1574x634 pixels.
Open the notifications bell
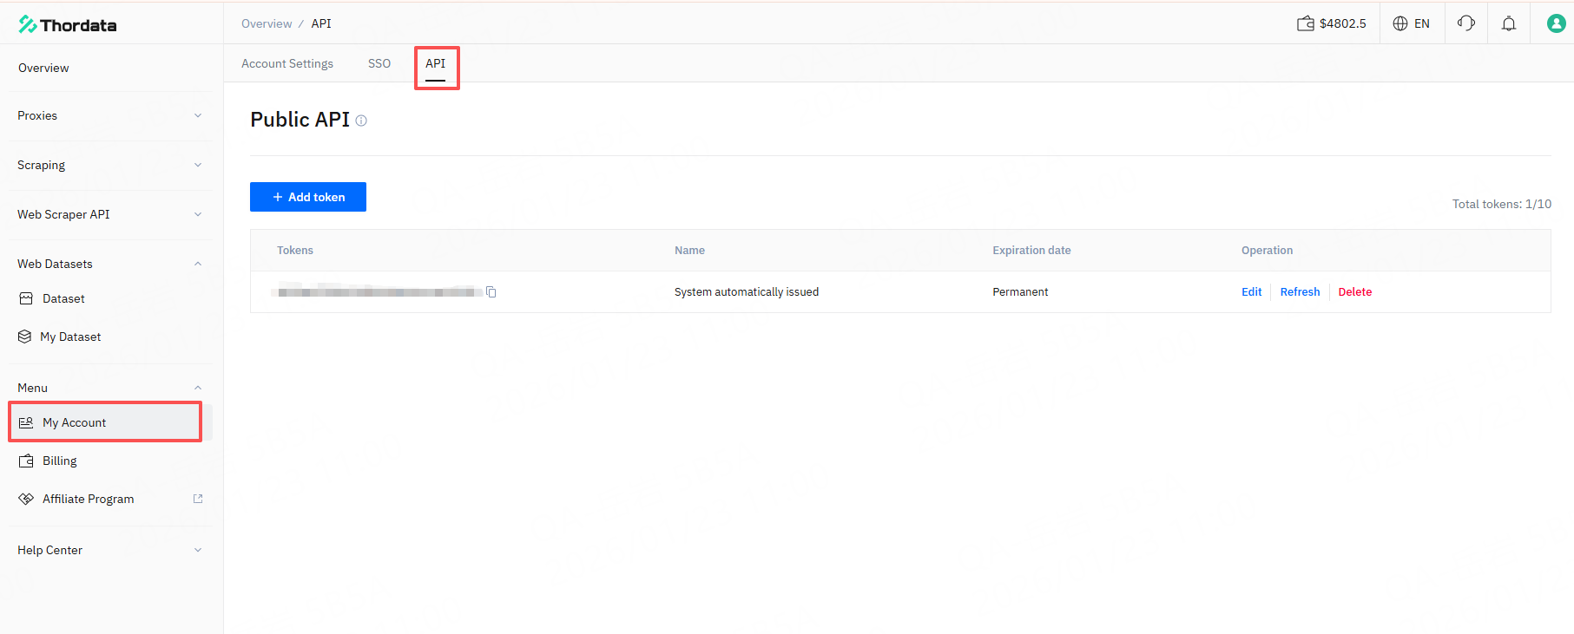pyautogui.click(x=1509, y=23)
